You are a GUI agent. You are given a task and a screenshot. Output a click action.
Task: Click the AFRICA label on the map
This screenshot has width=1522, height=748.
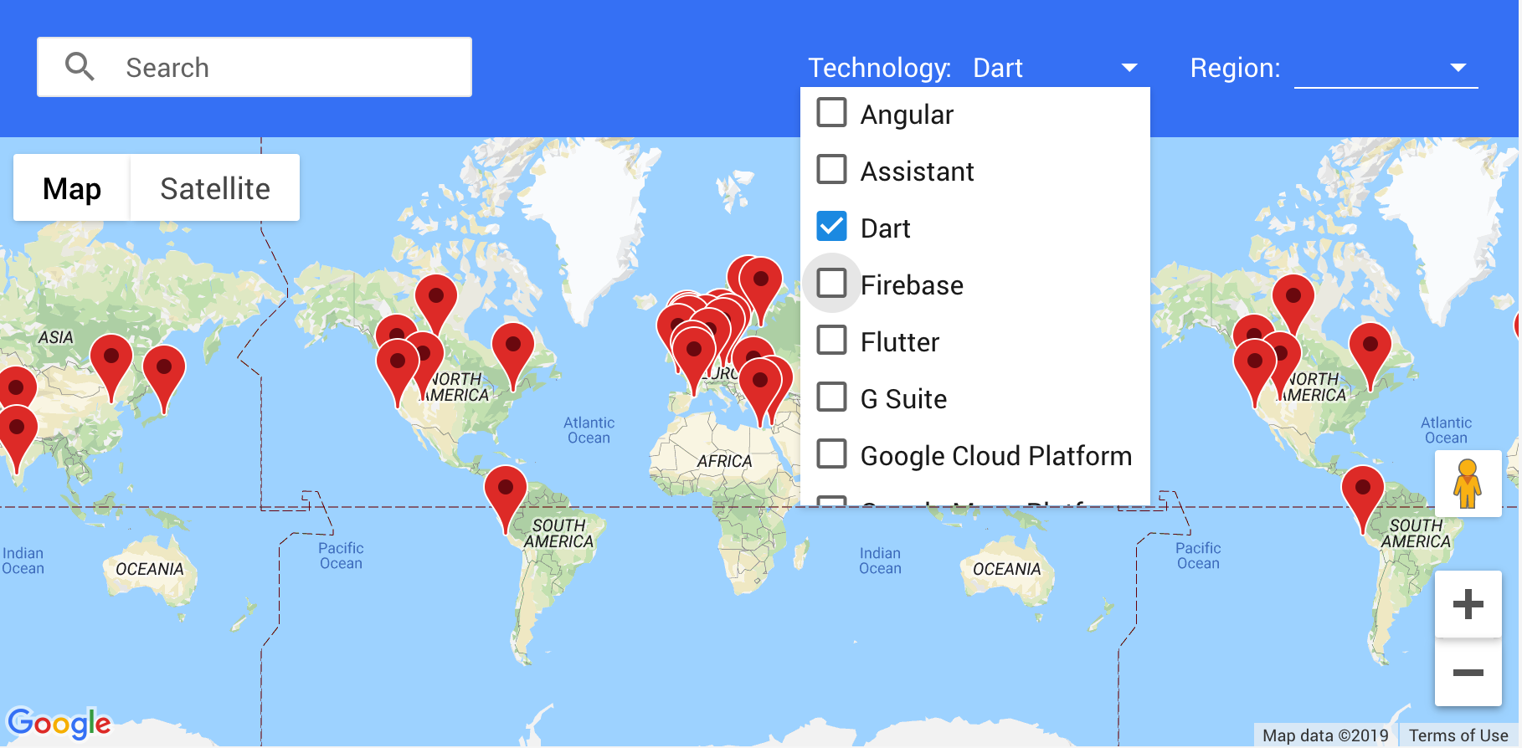724,461
